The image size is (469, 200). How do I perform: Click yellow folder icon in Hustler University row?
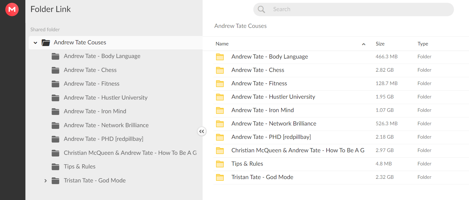220,97
